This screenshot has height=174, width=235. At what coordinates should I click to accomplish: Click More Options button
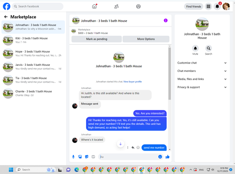pos(146,39)
